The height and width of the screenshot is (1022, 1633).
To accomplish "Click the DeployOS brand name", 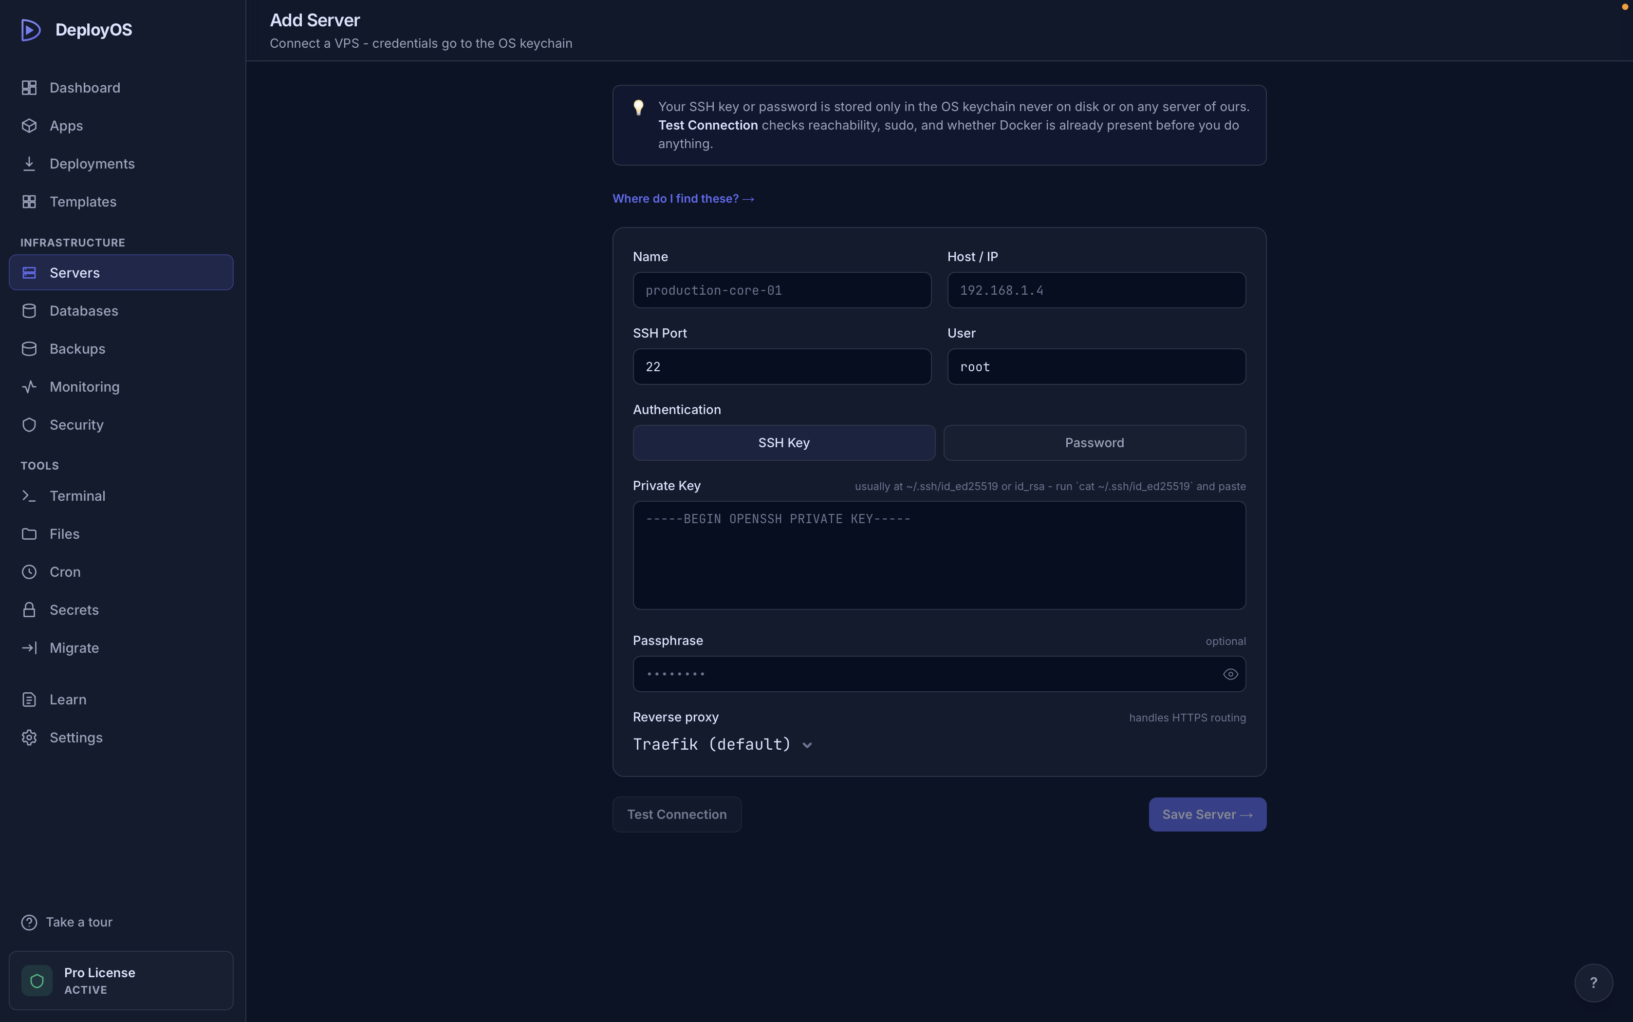I will (x=94, y=30).
